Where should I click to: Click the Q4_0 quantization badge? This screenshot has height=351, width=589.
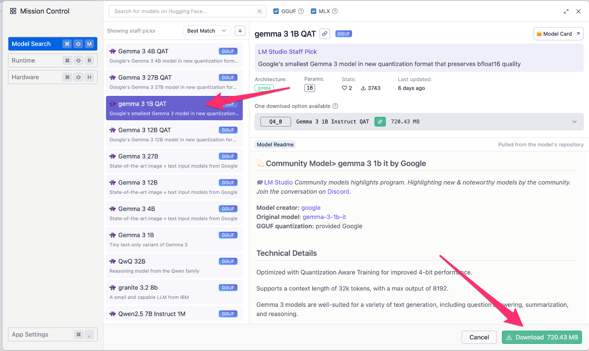276,121
